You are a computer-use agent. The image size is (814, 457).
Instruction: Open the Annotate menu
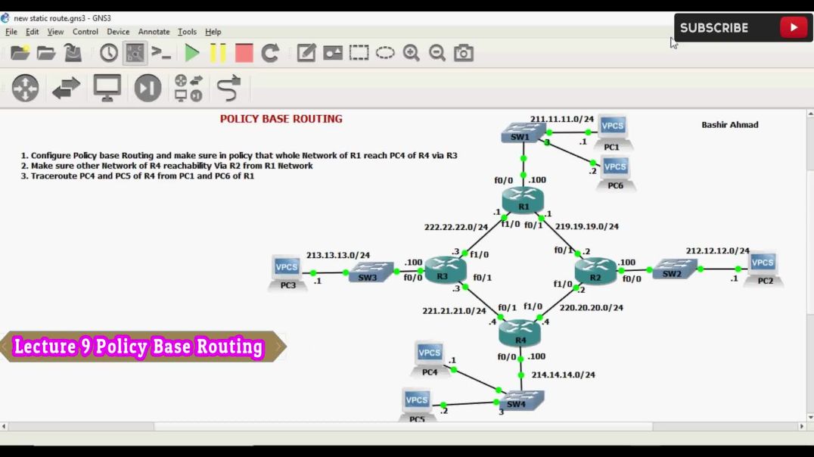tap(154, 32)
